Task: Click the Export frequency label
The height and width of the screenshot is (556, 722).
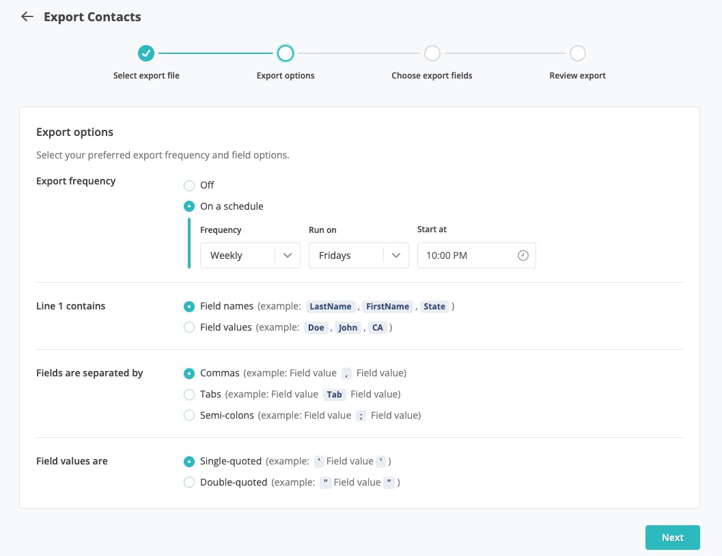Action: coord(76,181)
